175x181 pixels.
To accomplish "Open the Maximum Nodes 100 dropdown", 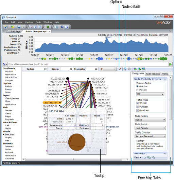I will [x=150, y=94].
